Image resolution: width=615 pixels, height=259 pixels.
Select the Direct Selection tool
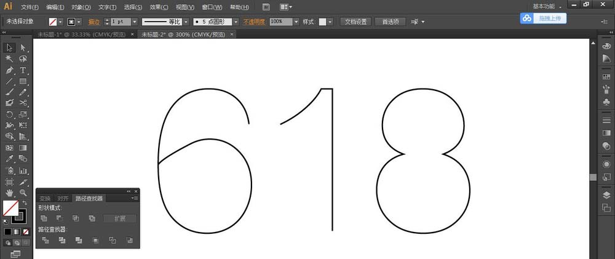point(23,48)
